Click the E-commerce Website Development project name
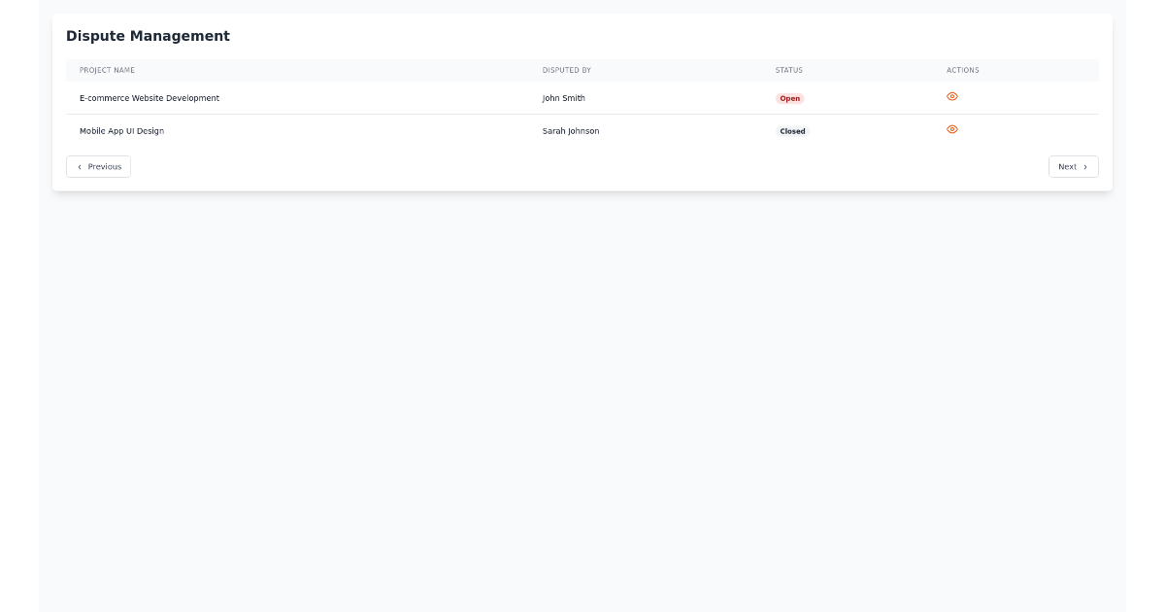Image resolution: width=1165 pixels, height=612 pixels. point(150,98)
